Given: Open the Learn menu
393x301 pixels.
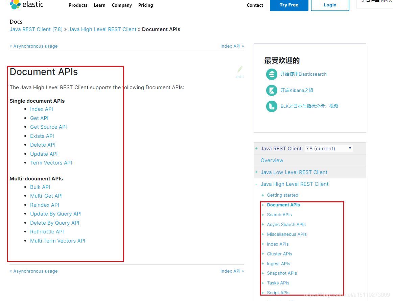Looking at the screenshot, I should pyautogui.click(x=99, y=5).
